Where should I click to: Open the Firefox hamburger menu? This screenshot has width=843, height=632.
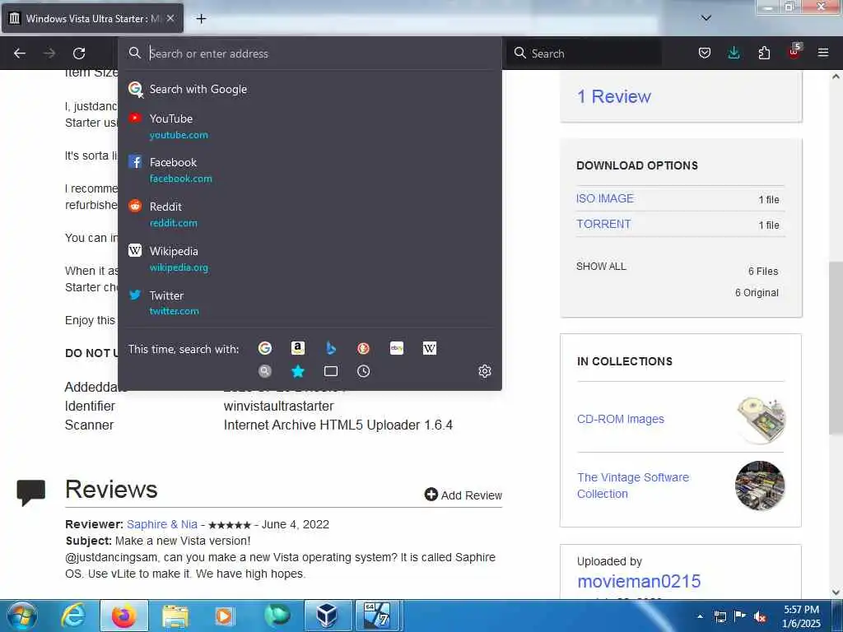tap(823, 53)
